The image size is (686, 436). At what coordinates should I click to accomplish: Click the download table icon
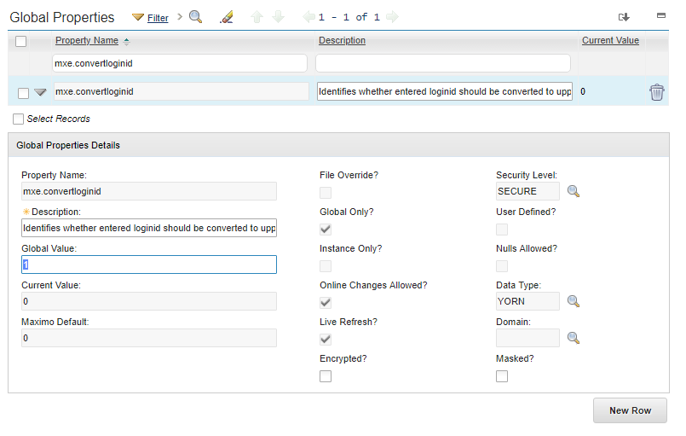pos(624,17)
